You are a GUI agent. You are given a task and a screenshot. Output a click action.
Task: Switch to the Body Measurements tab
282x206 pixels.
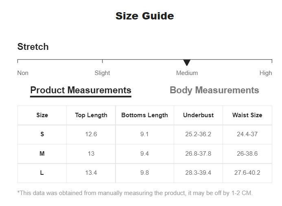pyautogui.click(x=214, y=90)
